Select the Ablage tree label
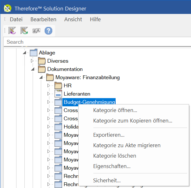This screenshot has height=188, width=191. coord(47,53)
